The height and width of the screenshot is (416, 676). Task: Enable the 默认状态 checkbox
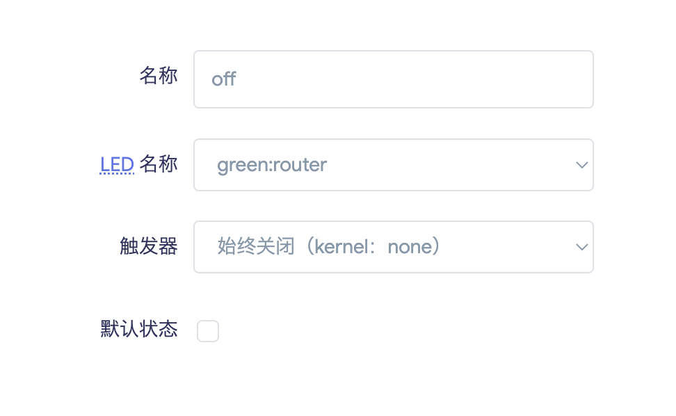coord(208,331)
